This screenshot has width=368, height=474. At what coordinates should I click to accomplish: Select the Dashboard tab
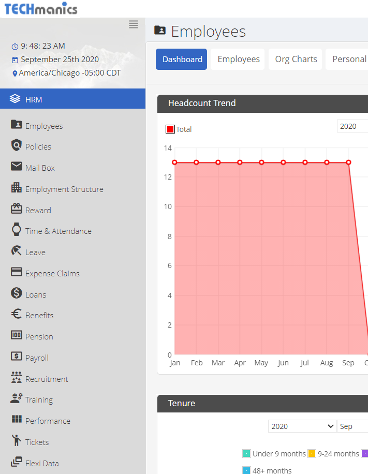point(182,59)
